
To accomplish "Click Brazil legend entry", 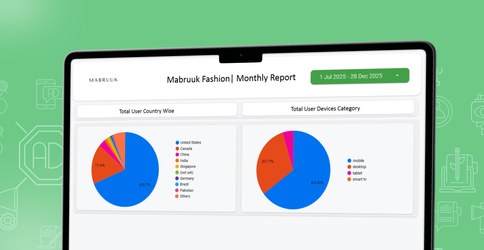I will [184, 184].
